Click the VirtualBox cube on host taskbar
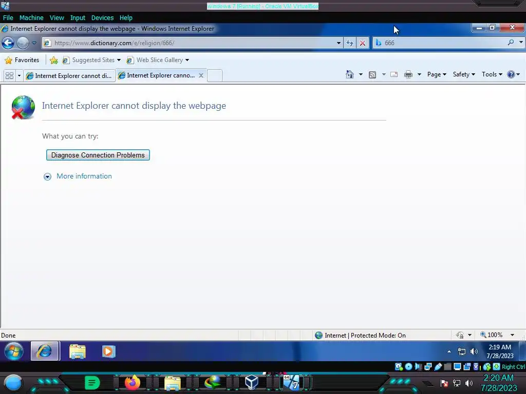This screenshot has height=394, width=526. [x=252, y=382]
